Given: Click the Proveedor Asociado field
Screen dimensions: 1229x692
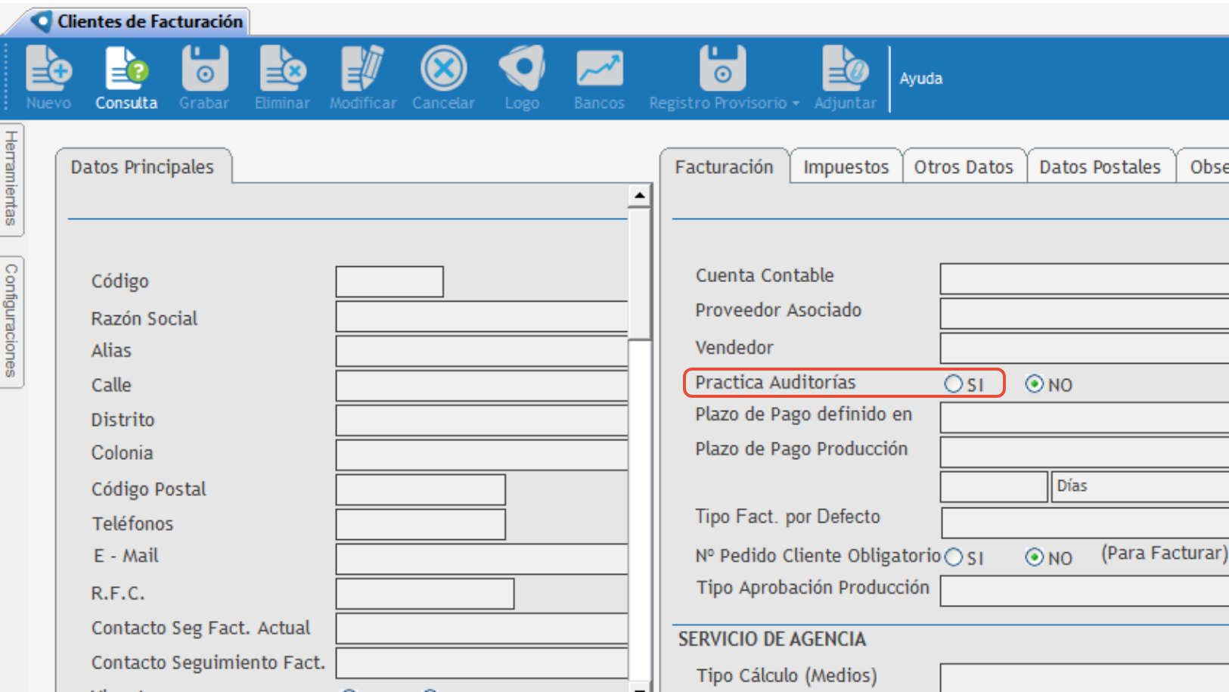Looking at the screenshot, I should (x=1085, y=313).
